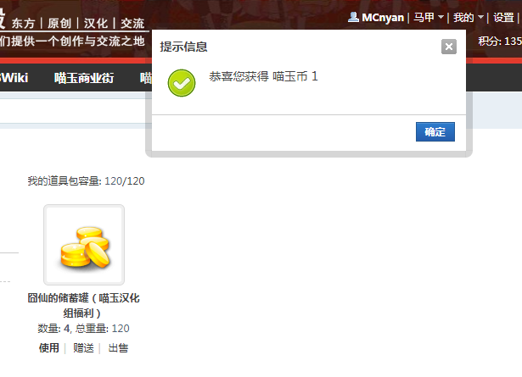Open the 交流 header link
Viewport: 522px width, 377px height.
click(132, 23)
